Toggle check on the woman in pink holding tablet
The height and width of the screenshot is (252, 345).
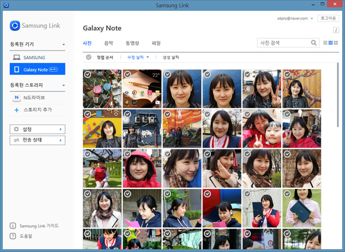pos(287,194)
